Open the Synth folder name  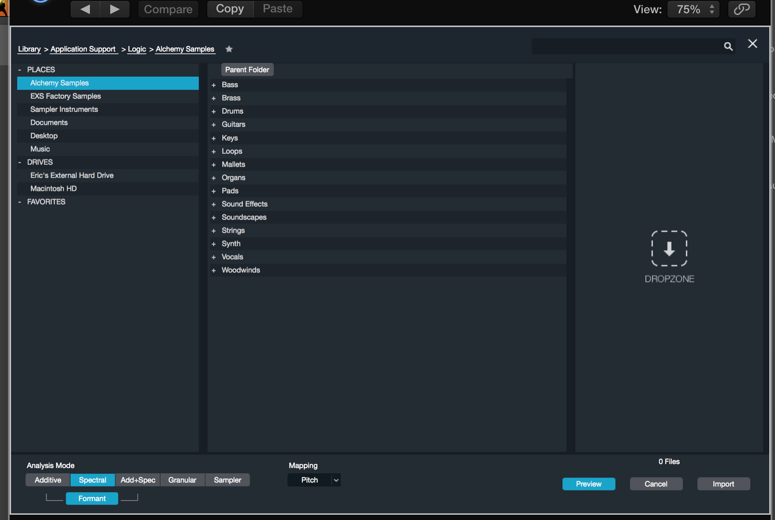231,244
